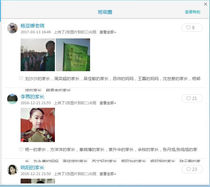Image resolution: width=210 pixels, height=187 pixels.
Task: Click 沈世豪的家长 in the likers list
Action: click(175, 79)
